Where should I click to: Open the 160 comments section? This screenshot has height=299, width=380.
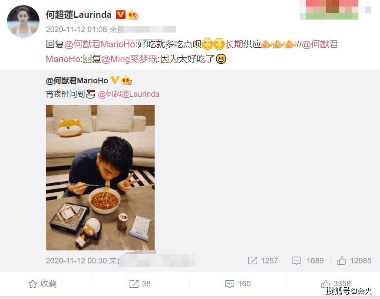pos(238,284)
